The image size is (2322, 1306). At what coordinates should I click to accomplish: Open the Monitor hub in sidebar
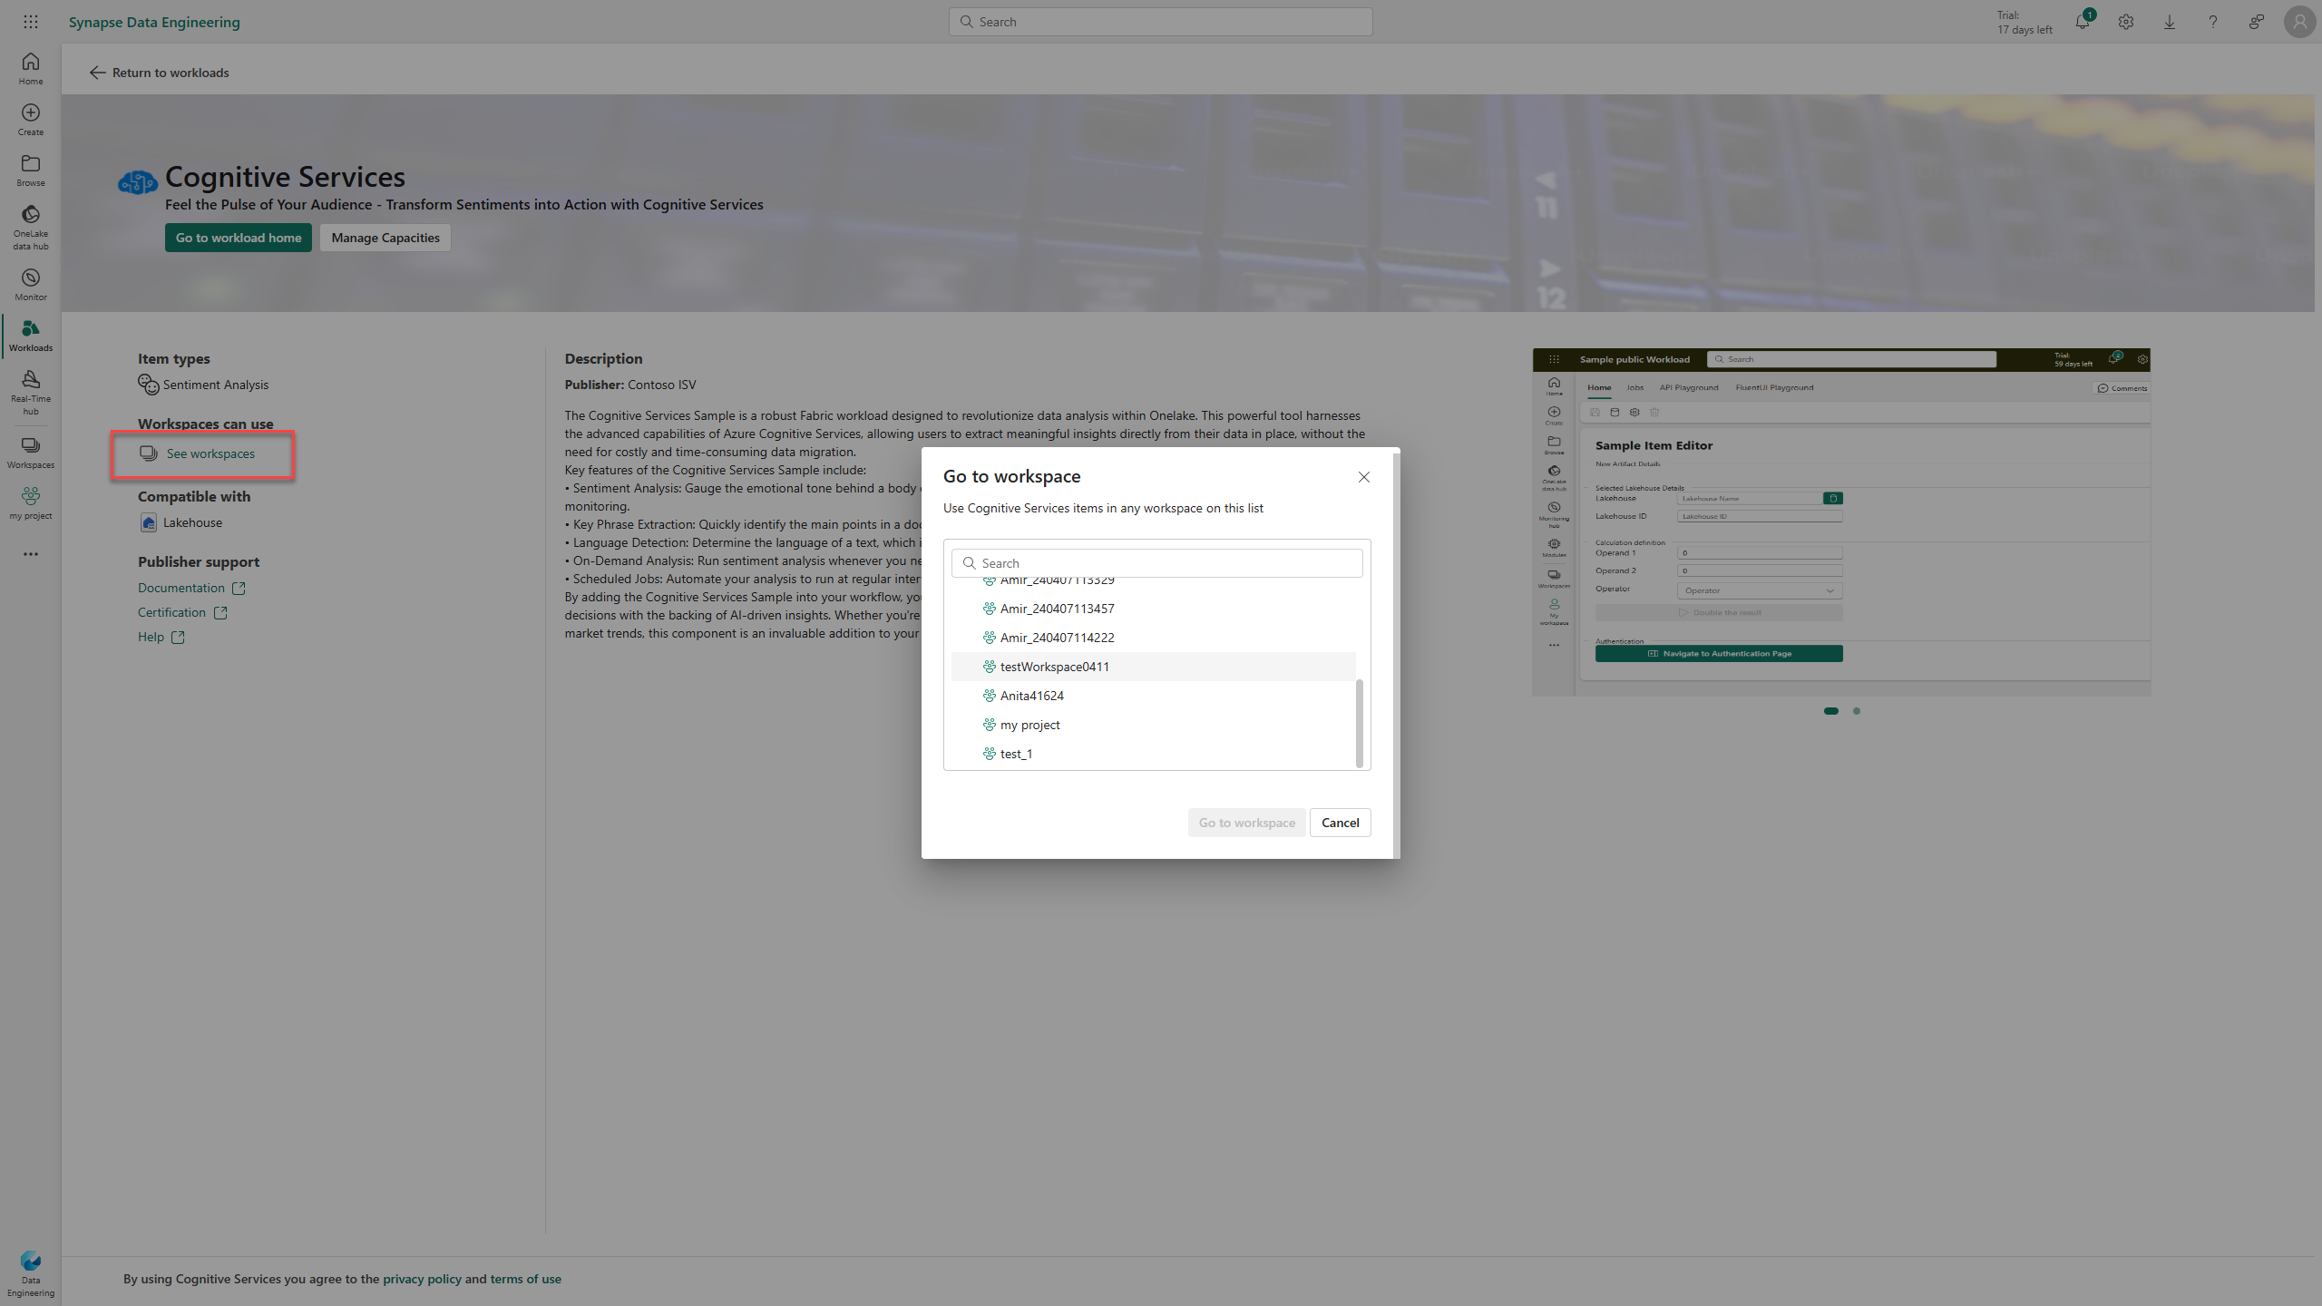(x=31, y=284)
